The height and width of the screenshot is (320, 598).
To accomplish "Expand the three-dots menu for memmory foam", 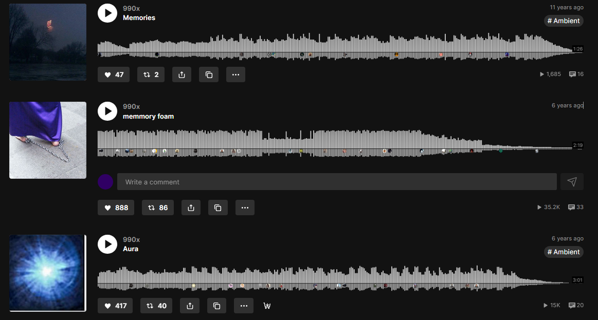I will pyautogui.click(x=245, y=208).
